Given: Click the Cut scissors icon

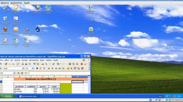Looking at the screenshot, I should 43,64.
